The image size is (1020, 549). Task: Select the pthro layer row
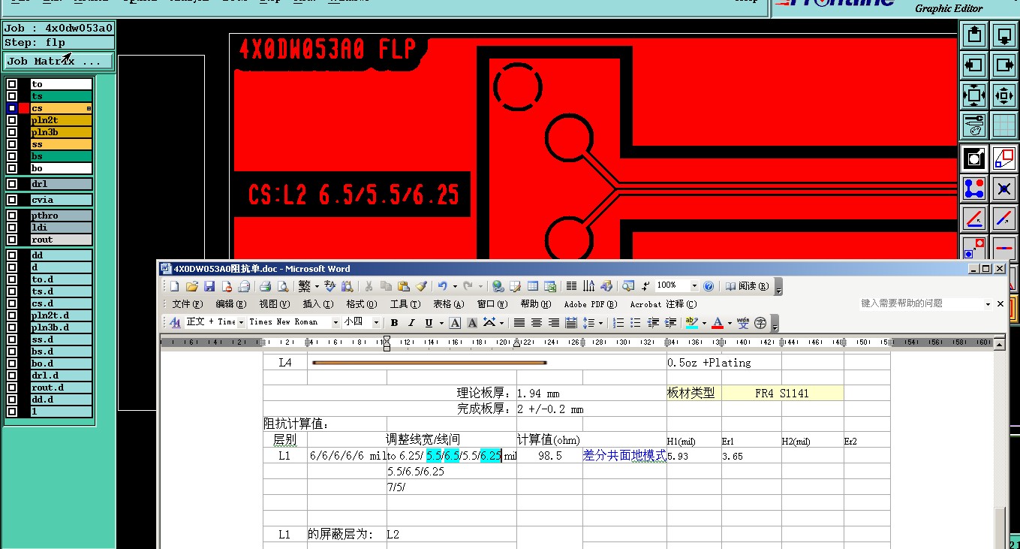click(x=62, y=216)
